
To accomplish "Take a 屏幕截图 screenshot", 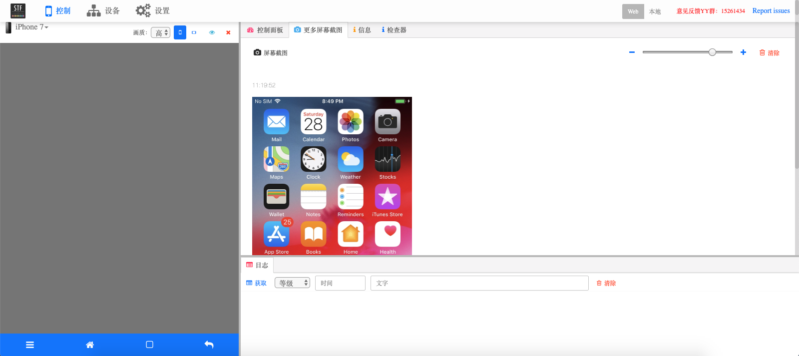I will (x=271, y=53).
